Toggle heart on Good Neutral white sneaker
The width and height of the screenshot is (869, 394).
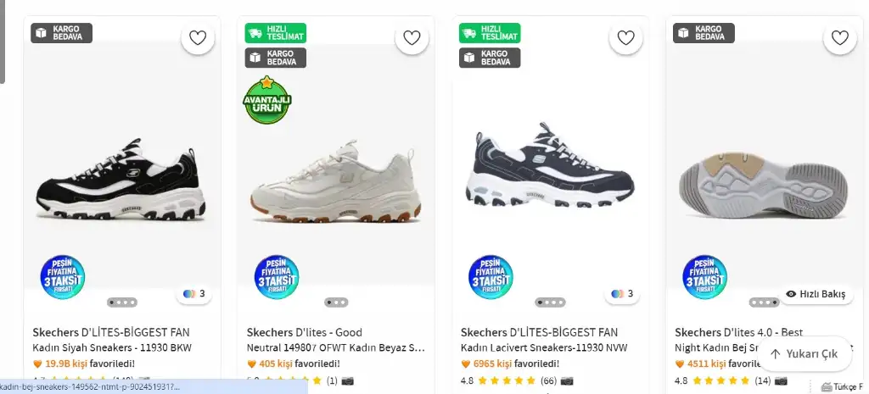[412, 37]
